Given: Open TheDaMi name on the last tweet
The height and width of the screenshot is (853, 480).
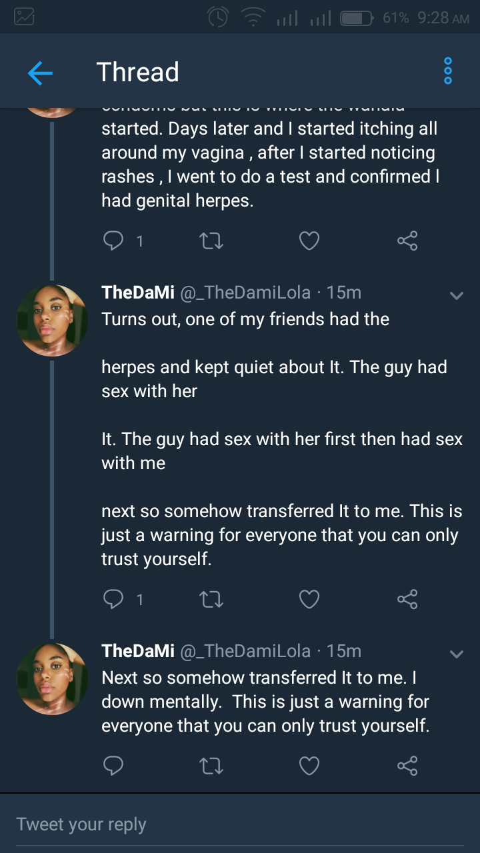Looking at the screenshot, I should click(x=138, y=651).
